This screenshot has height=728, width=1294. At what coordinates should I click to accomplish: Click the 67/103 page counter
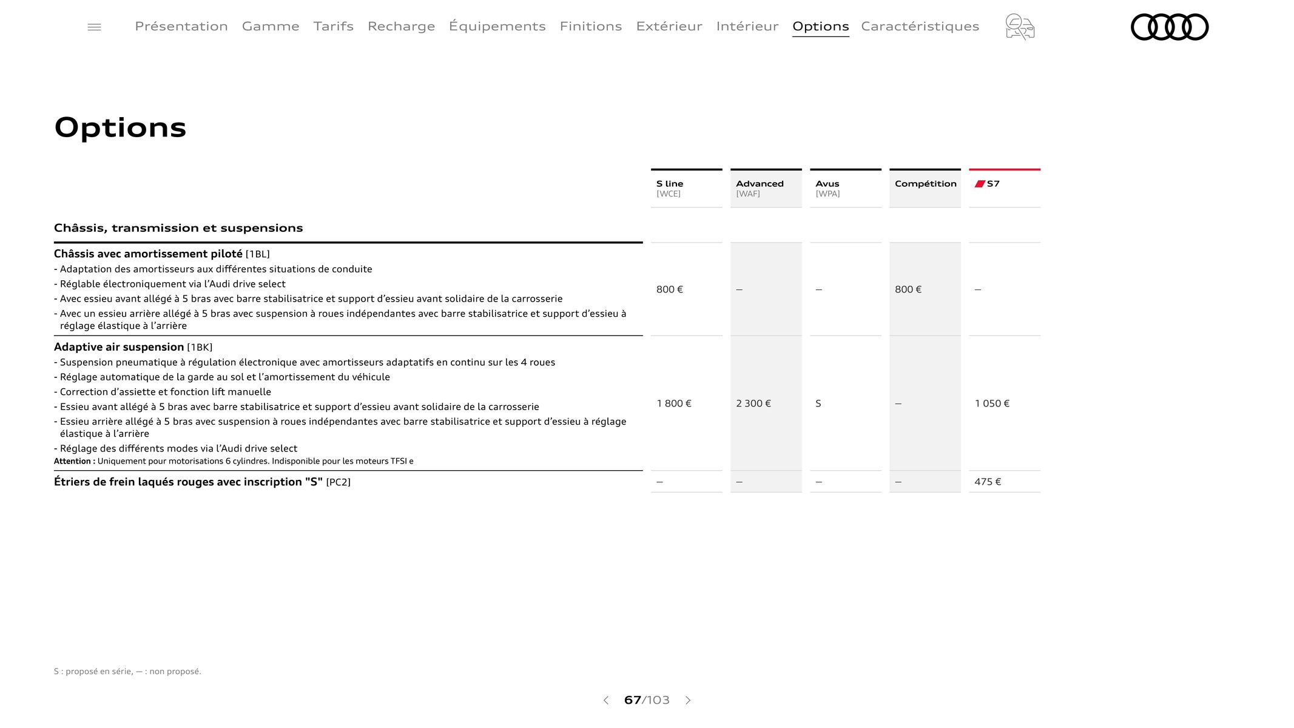(x=647, y=700)
